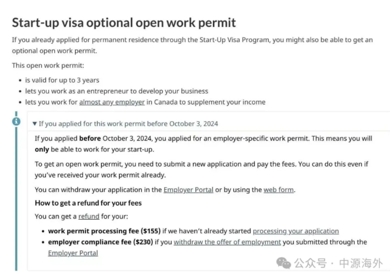The height and width of the screenshot is (274, 390).
Task: Click the final 'Employer Portal' link in the last bullet
Action: coord(73,253)
